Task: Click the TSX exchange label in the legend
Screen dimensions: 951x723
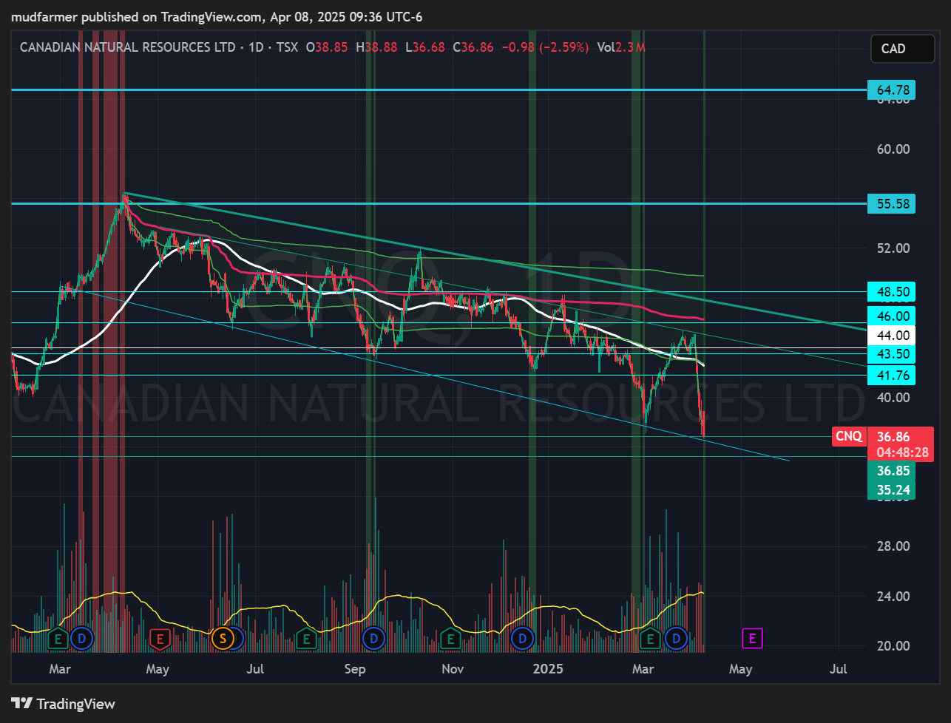Action: (287, 47)
